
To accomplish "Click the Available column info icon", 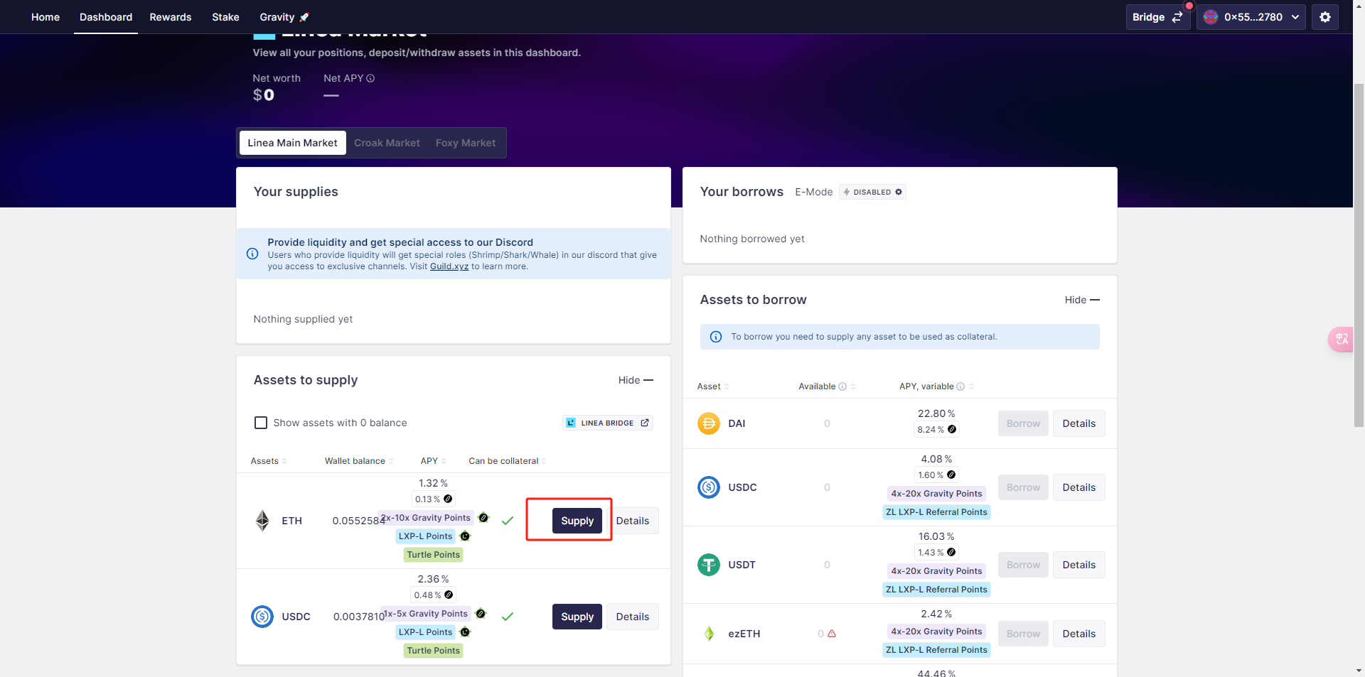I will [x=842, y=386].
